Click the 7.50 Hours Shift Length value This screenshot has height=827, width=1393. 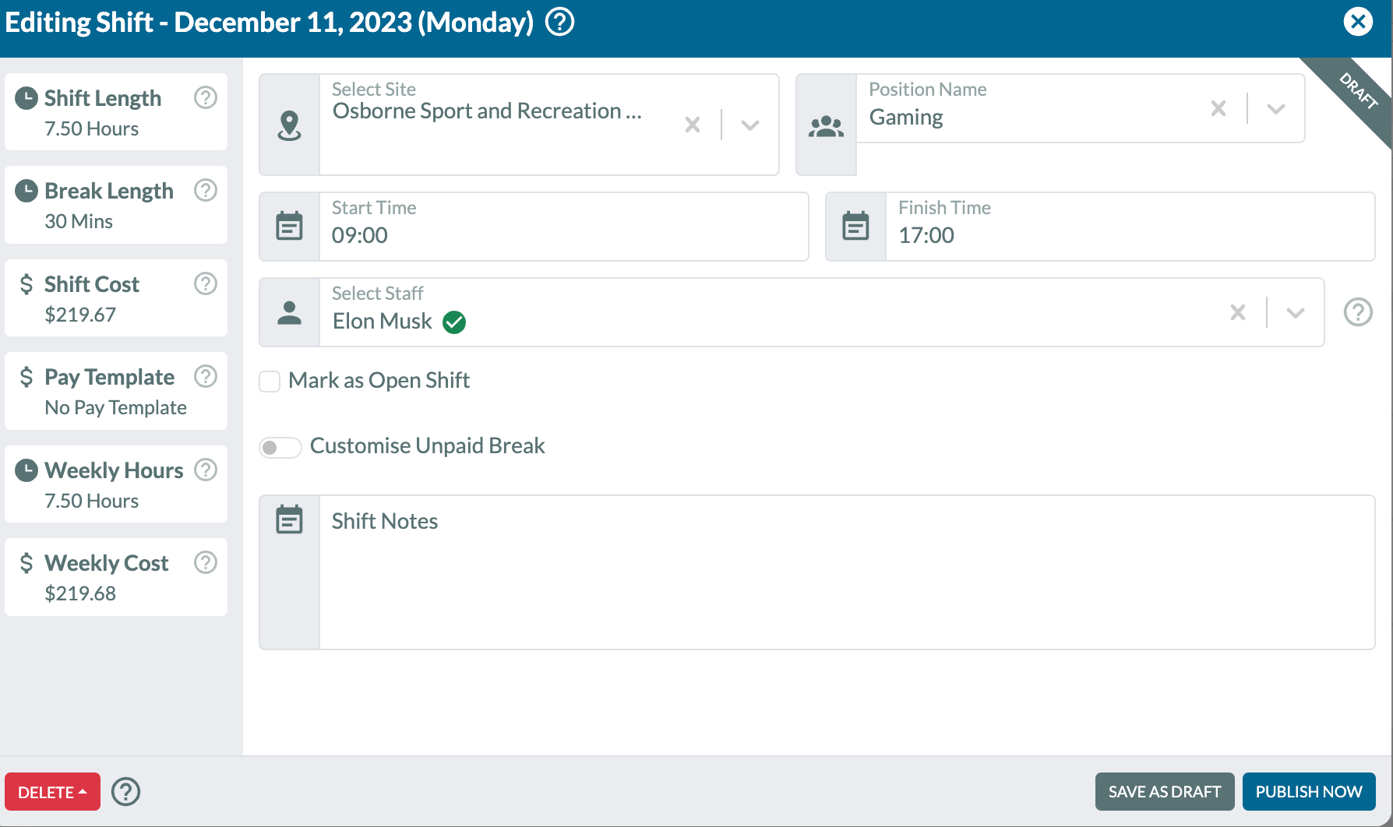(x=91, y=128)
